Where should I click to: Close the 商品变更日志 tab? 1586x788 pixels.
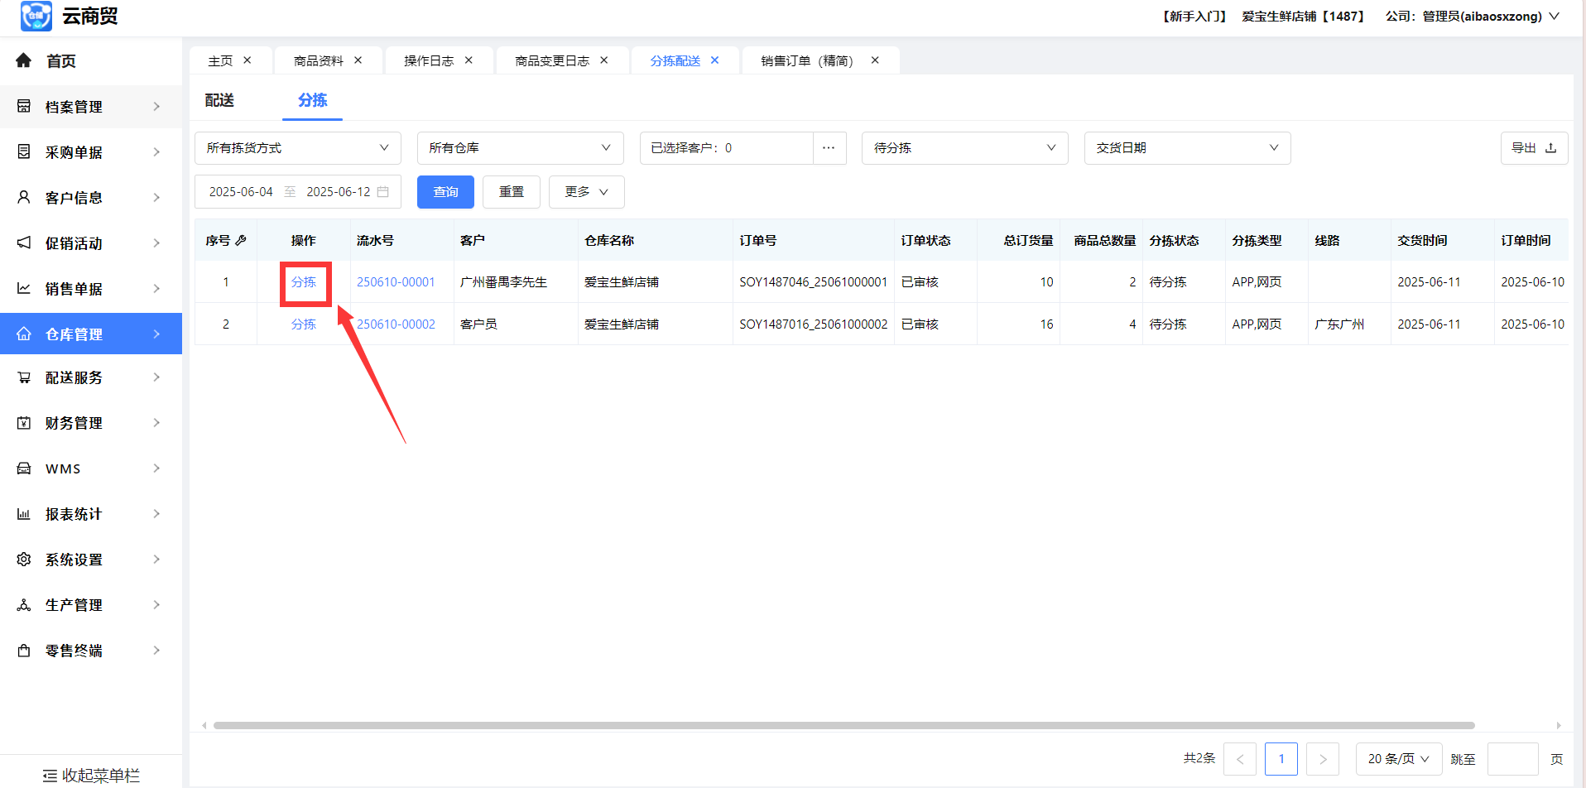tap(604, 60)
